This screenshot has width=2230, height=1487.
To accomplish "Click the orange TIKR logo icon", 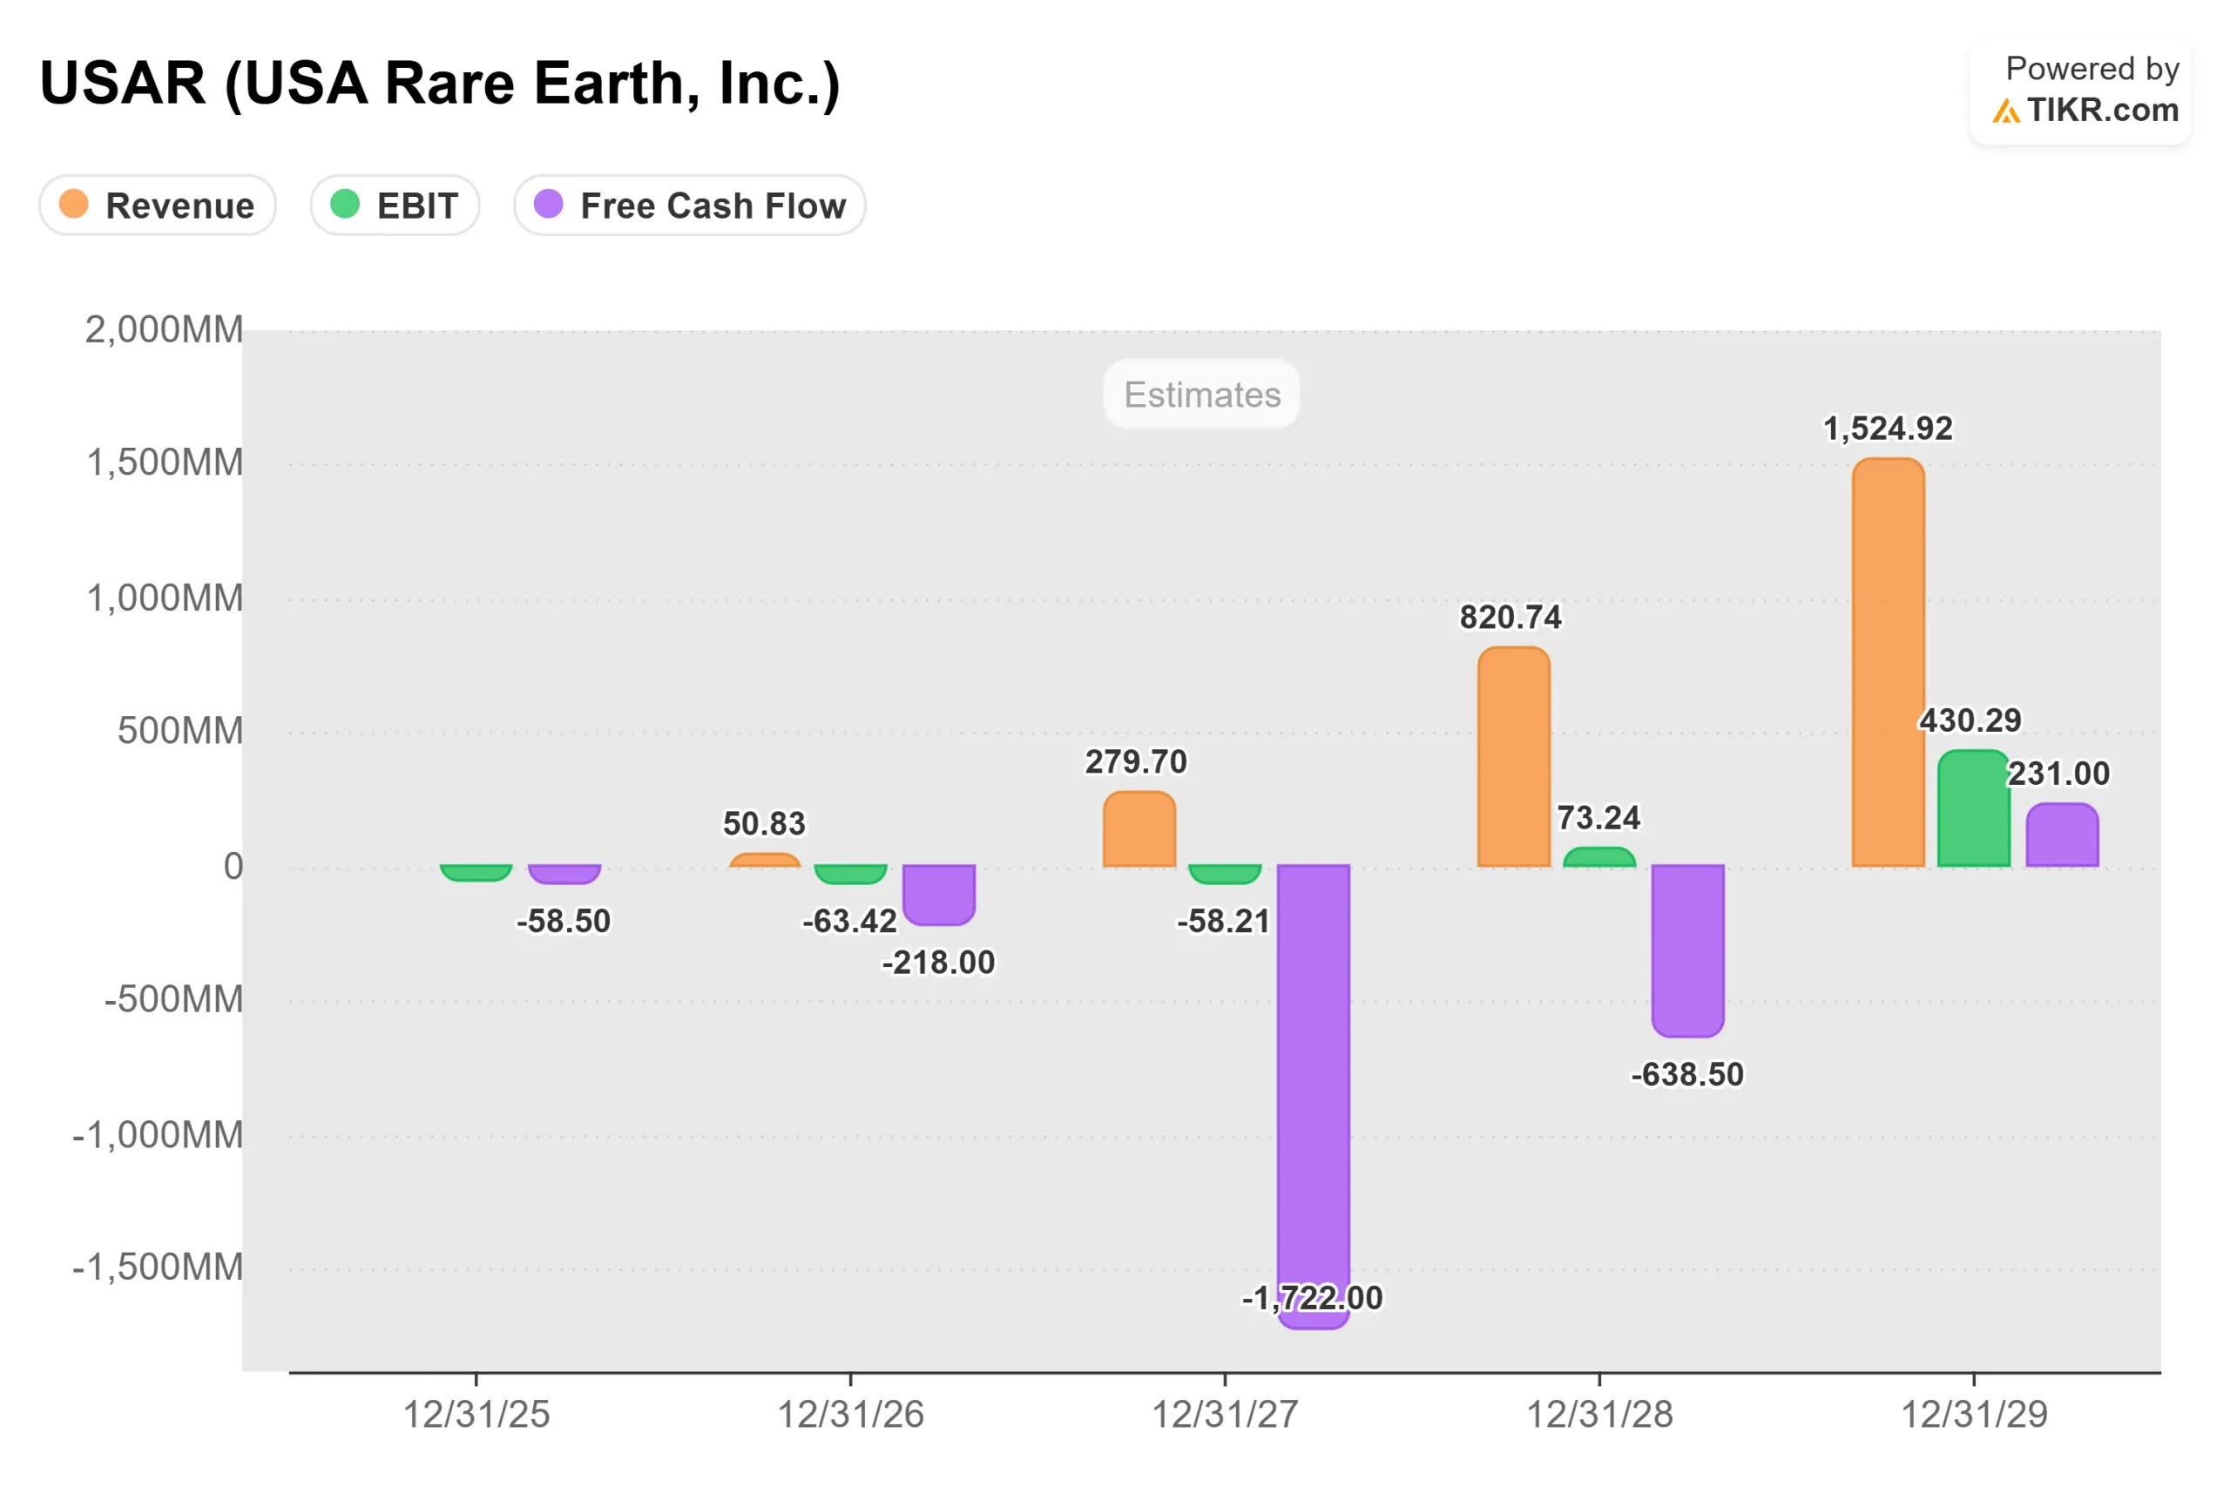I will (2005, 112).
